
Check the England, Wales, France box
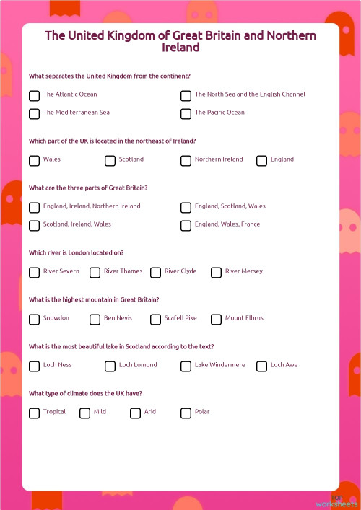click(x=186, y=226)
